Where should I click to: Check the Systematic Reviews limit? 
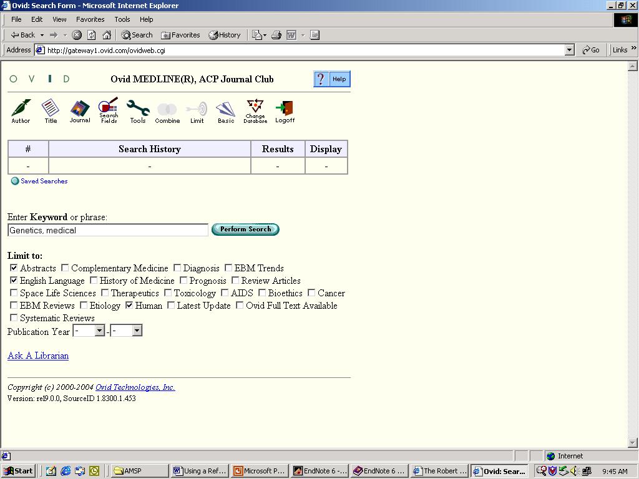[14, 317]
